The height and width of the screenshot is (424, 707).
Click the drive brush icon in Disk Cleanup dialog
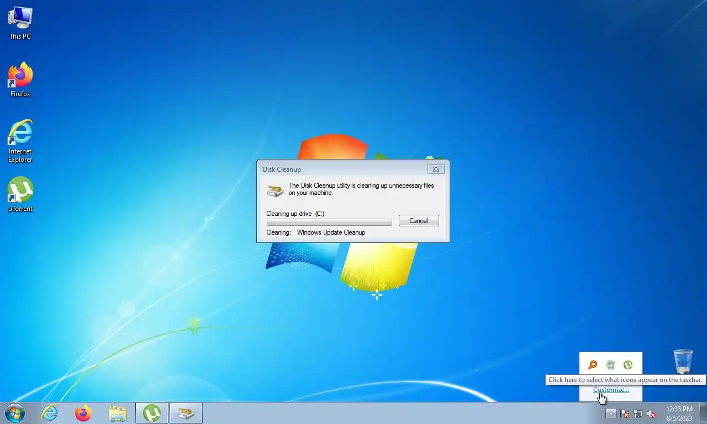pyautogui.click(x=275, y=190)
